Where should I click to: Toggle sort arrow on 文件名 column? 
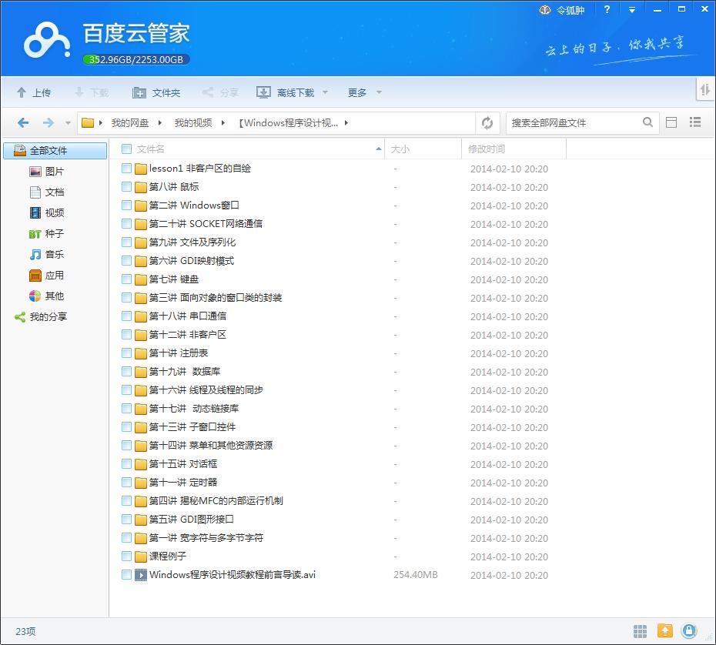[379, 149]
